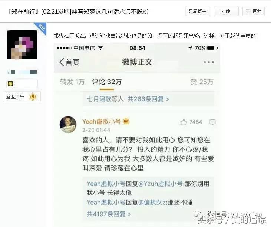Like the Yeah虚拟小号 comment thumbs-up icon

point(184,122)
